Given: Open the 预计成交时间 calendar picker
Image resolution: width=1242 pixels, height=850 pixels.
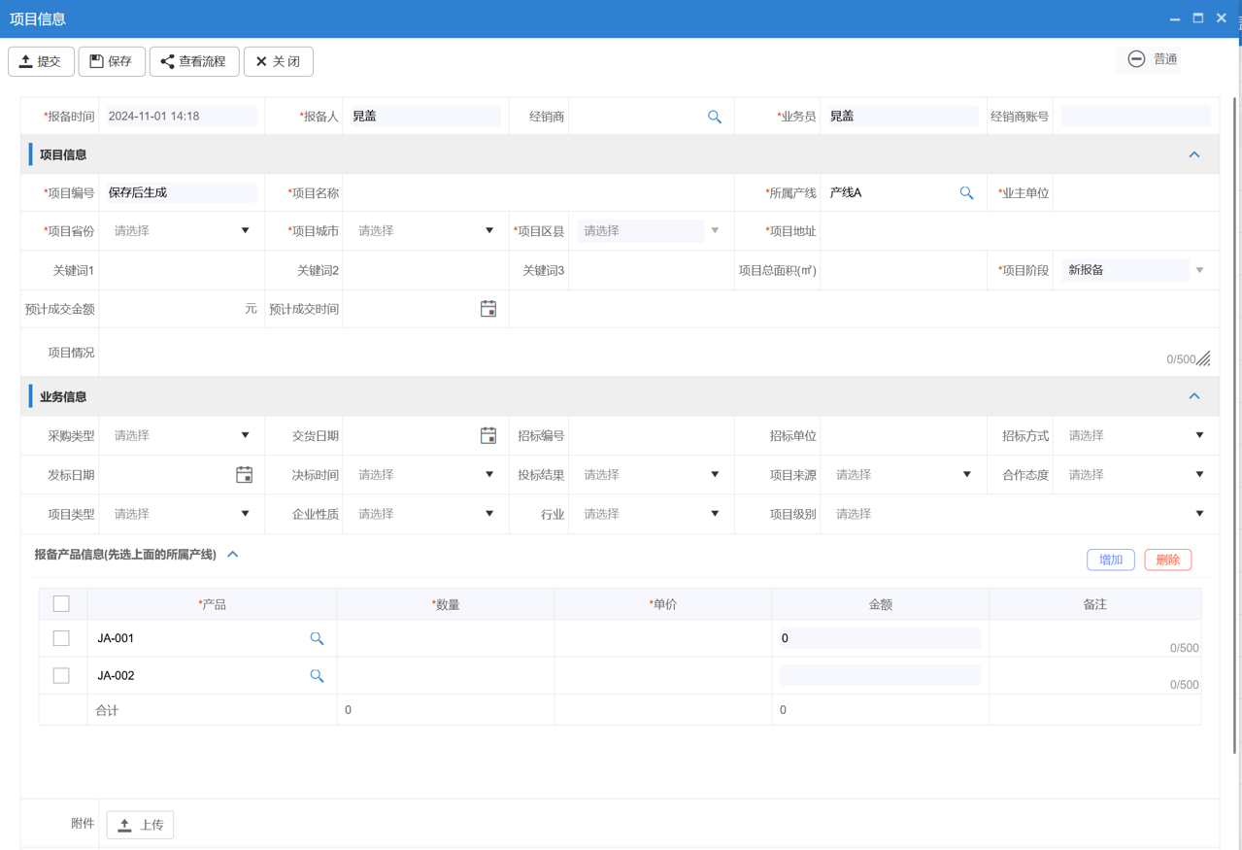Looking at the screenshot, I should pyautogui.click(x=488, y=309).
